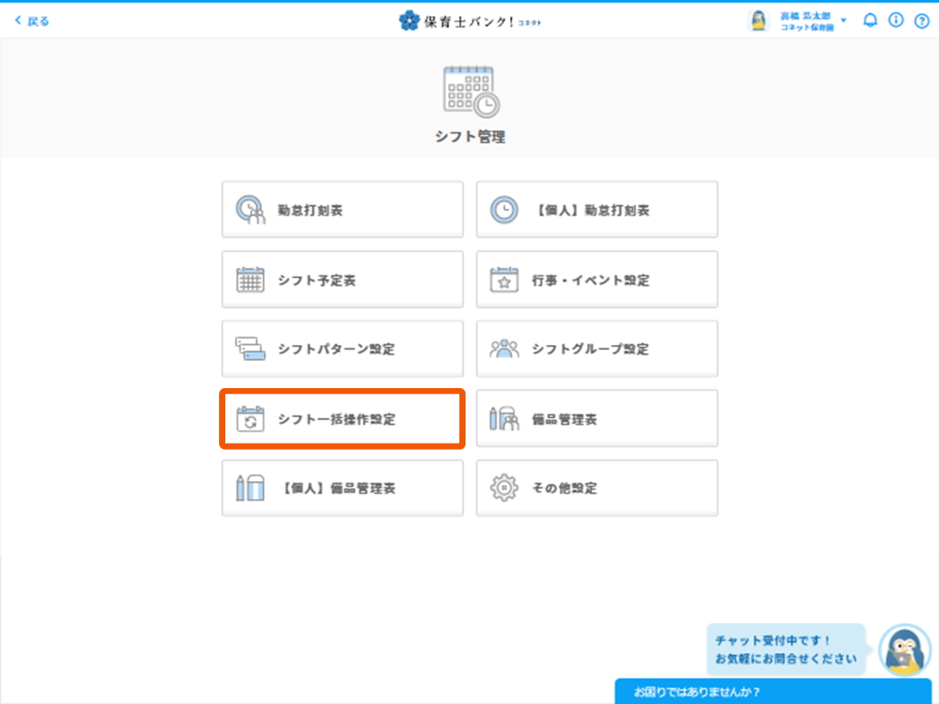Click the 保育士バンク flower logo
Screen dimensions: 939x704
(x=409, y=20)
